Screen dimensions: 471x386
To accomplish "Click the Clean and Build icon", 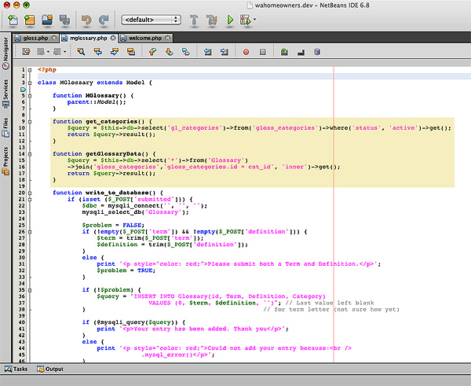I will [212, 20].
